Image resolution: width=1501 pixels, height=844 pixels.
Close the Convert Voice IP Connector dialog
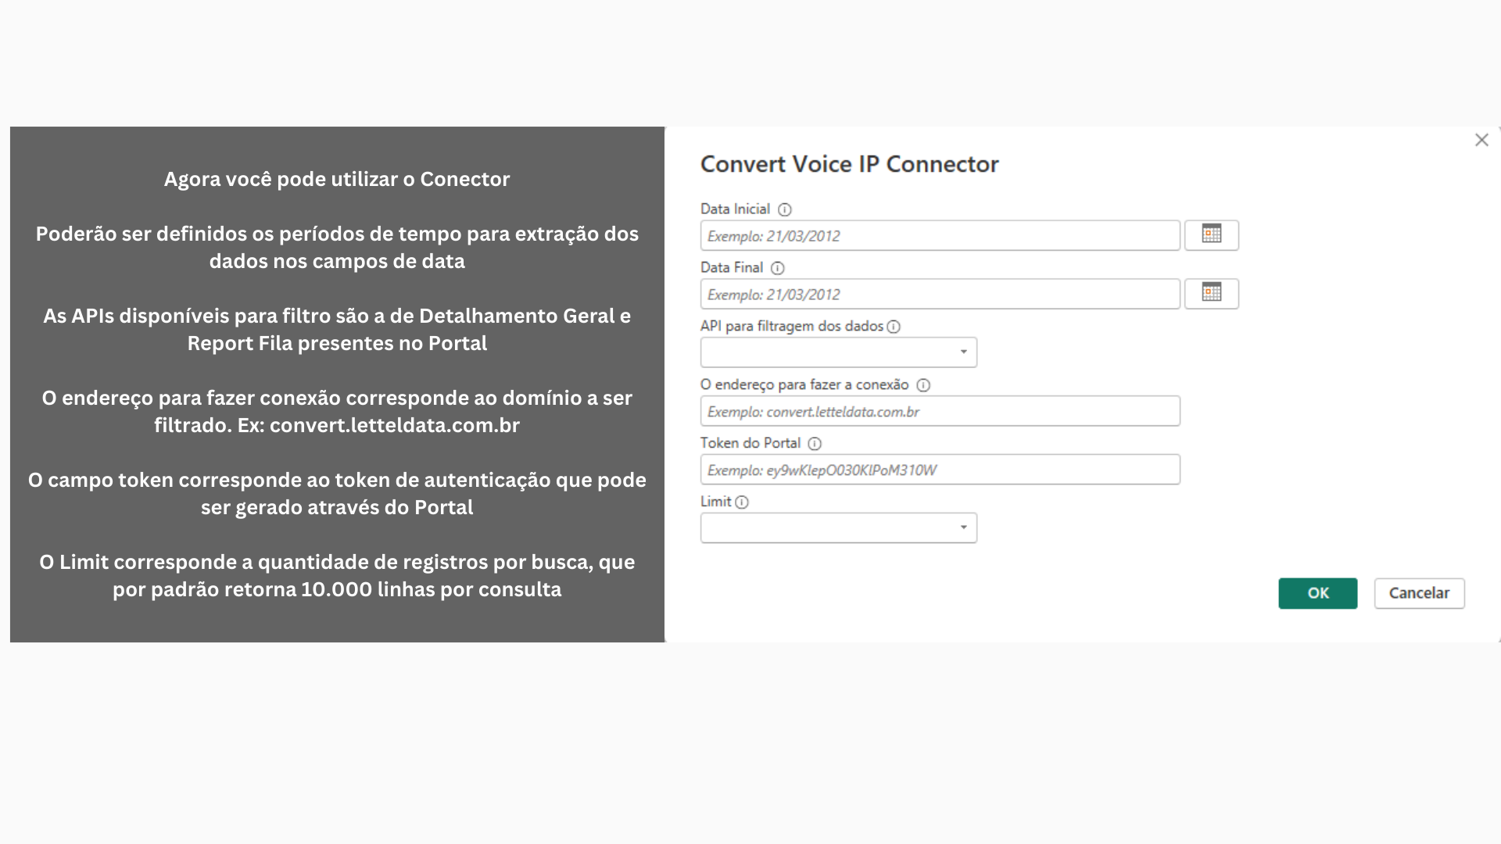tap(1481, 140)
